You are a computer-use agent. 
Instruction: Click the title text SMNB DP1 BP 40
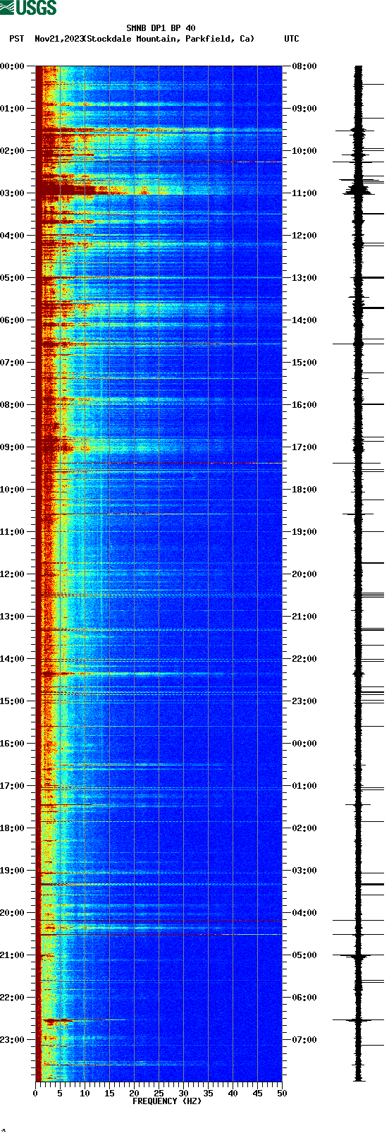pyautogui.click(x=161, y=28)
